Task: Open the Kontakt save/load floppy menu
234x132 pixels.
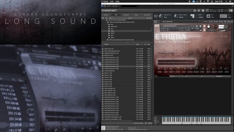Action: pyautogui.click(x=195, y=11)
